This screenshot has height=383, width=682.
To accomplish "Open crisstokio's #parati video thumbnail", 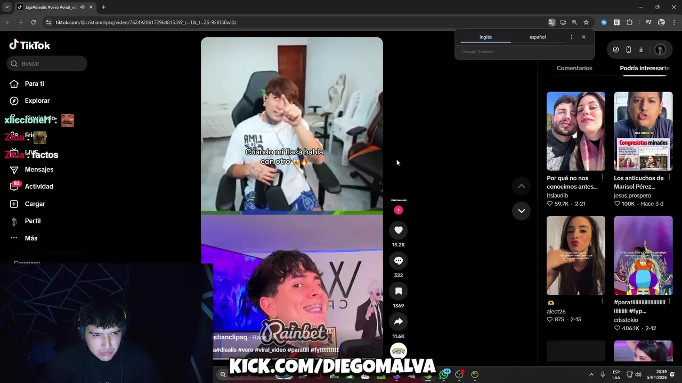I will point(643,255).
